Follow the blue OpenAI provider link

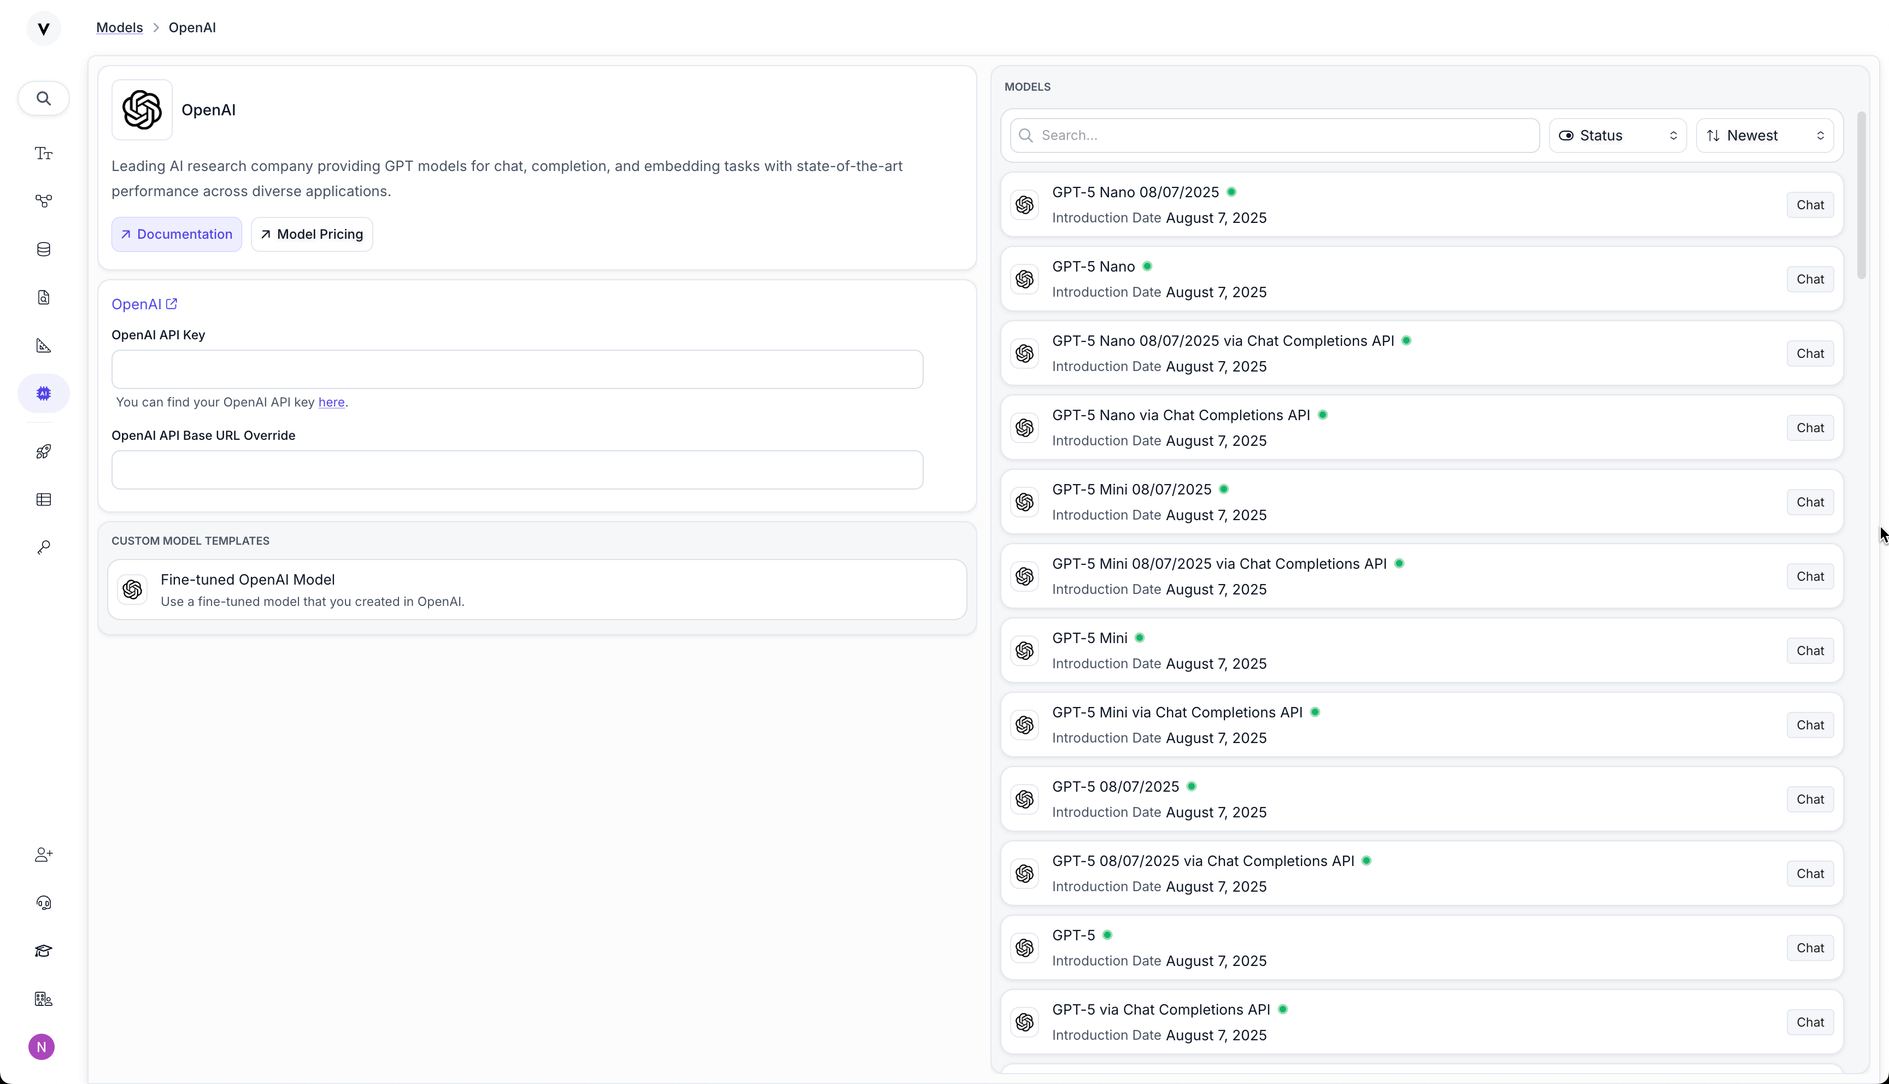pyautogui.click(x=144, y=304)
